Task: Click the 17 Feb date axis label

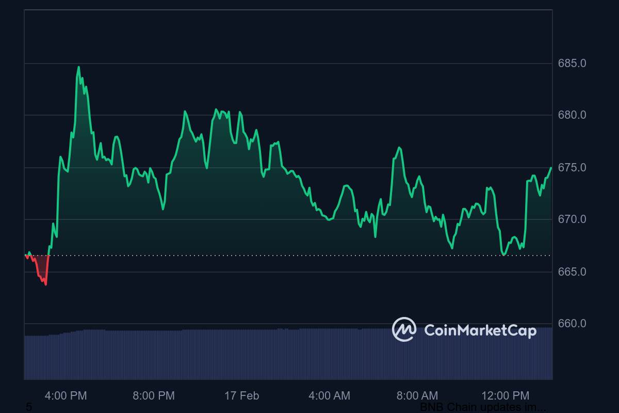Action: pos(241,396)
